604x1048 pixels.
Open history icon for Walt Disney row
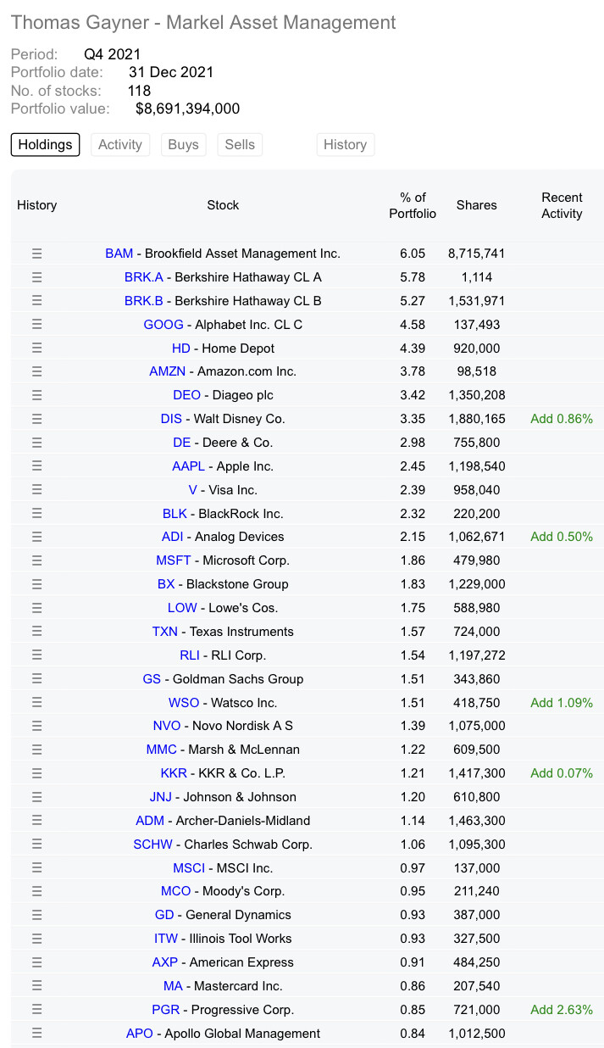[36, 419]
